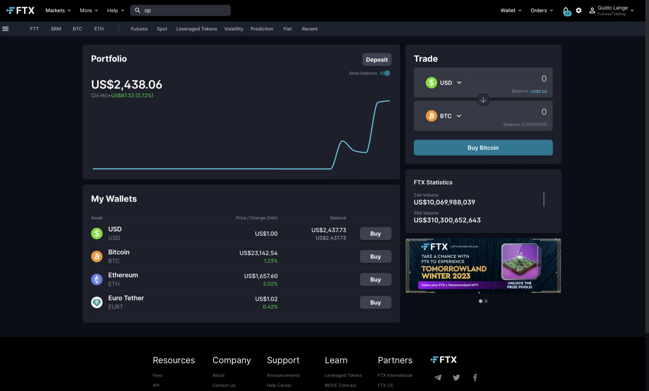Click the Ethereum icon in My Wallets
This screenshot has height=391, width=649.
tap(97, 279)
